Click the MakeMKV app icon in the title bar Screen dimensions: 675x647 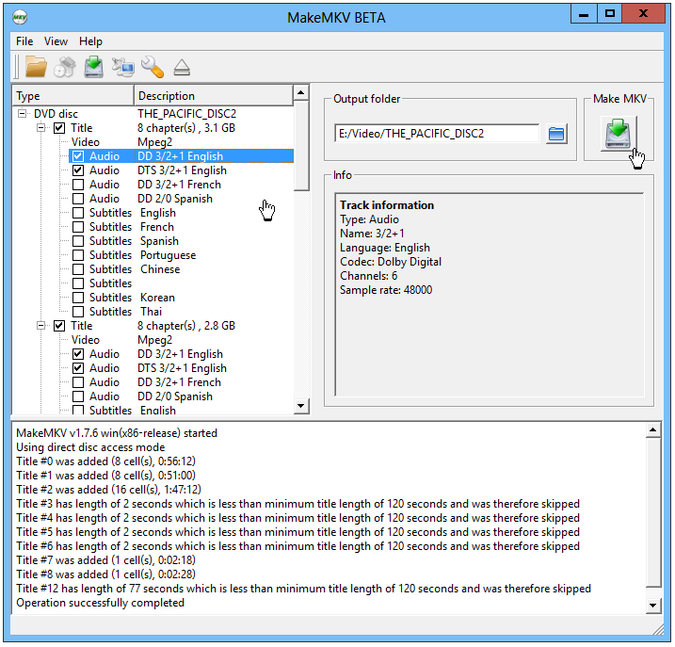(x=20, y=17)
